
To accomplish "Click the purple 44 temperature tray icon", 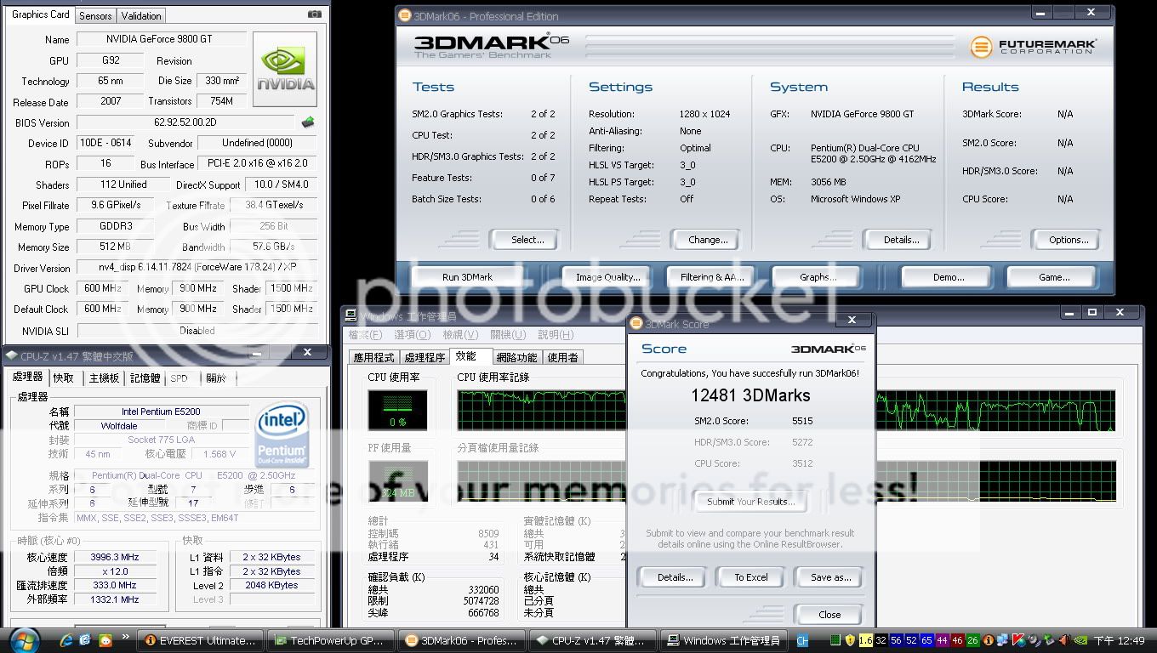I will click(x=942, y=640).
